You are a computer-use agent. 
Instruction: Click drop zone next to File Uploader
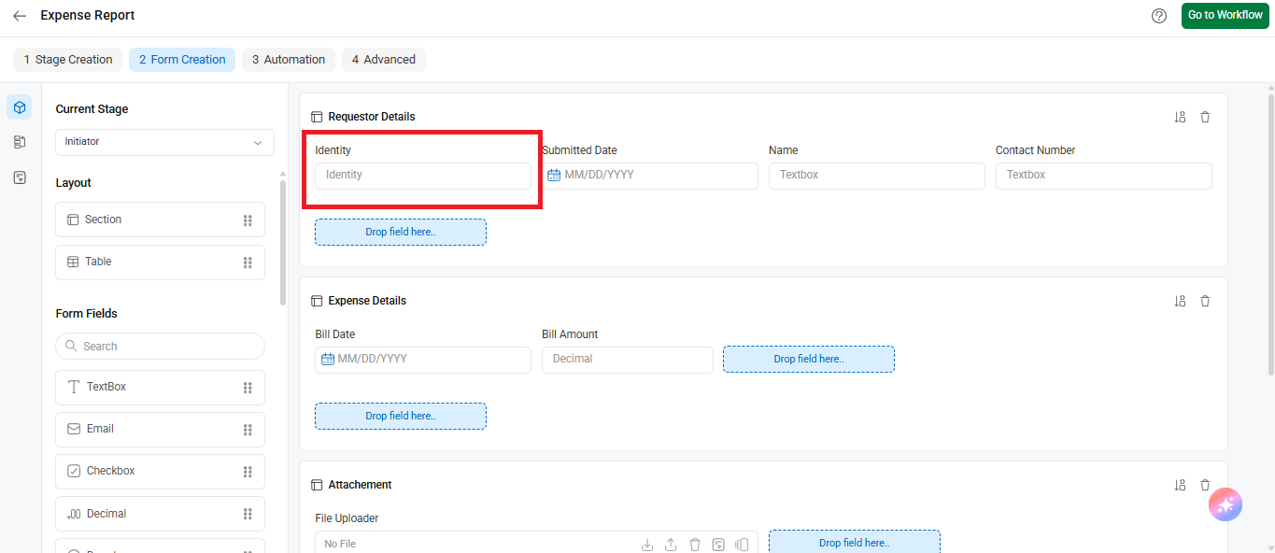coord(855,543)
